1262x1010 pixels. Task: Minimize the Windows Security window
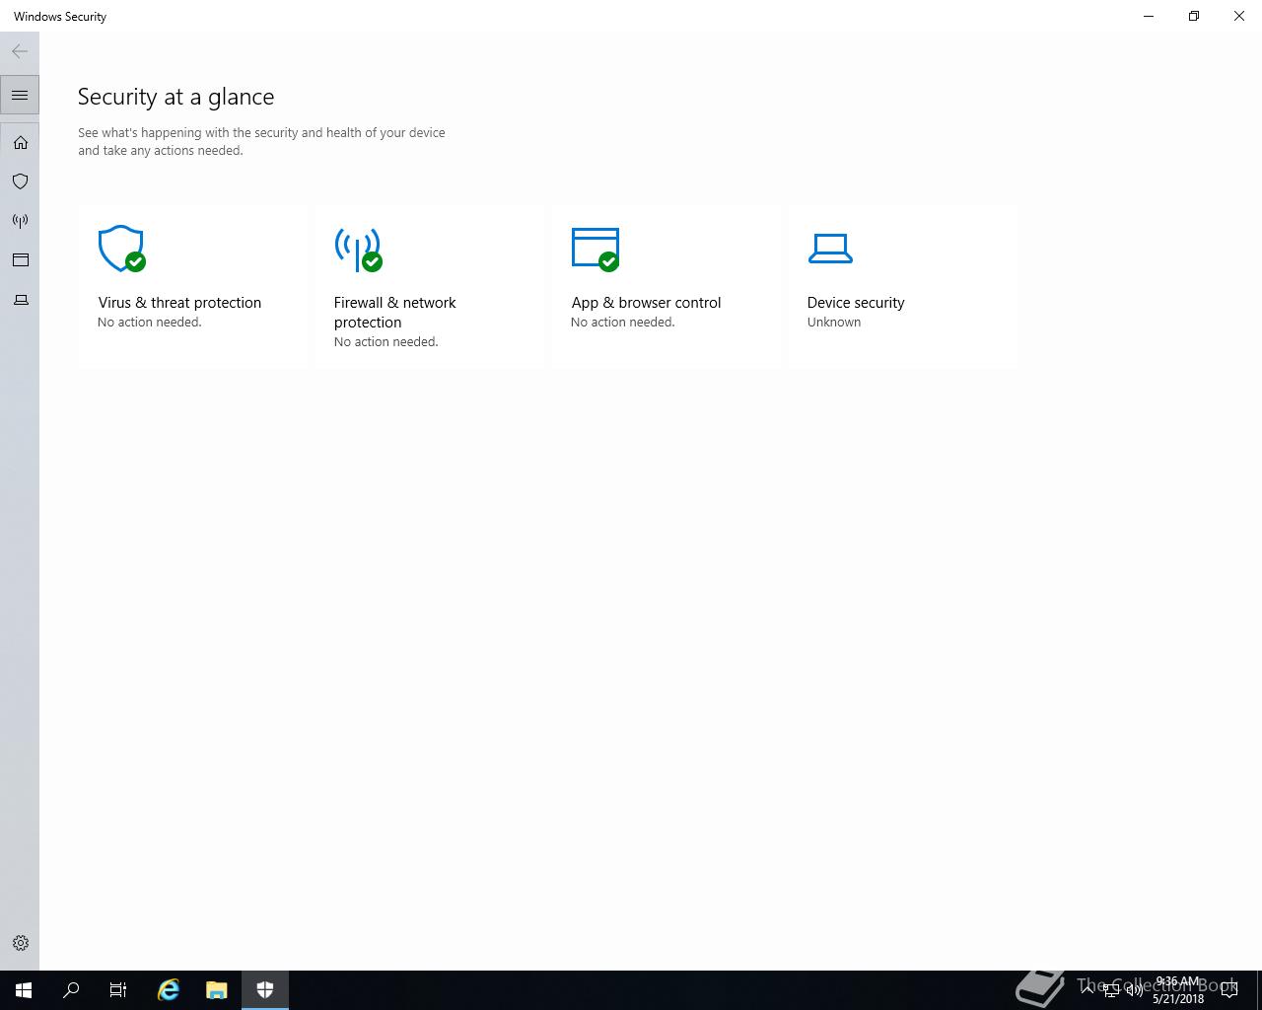pyautogui.click(x=1149, y=16)
